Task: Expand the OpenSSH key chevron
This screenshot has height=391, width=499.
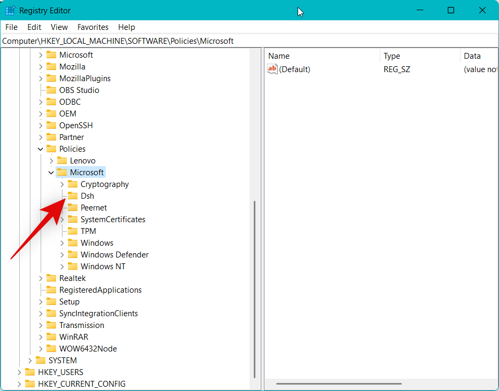Action: pyautogui.click(x=40, y=125)
